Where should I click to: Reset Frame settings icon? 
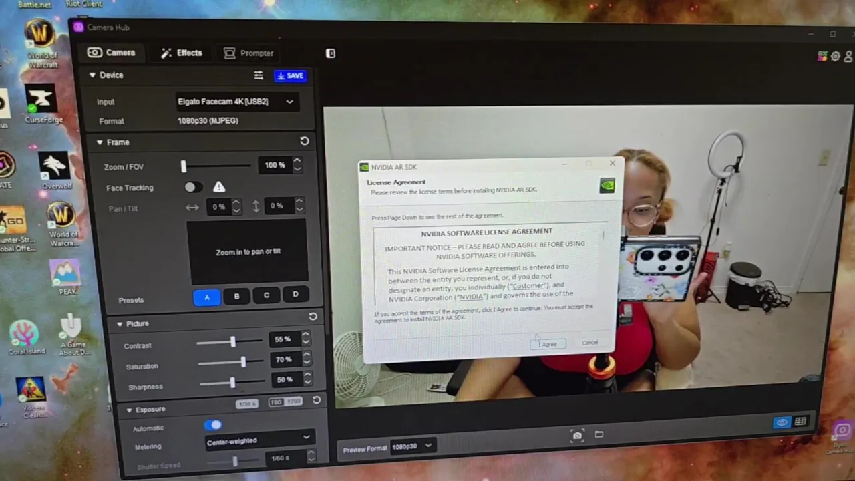click(305, 141)
